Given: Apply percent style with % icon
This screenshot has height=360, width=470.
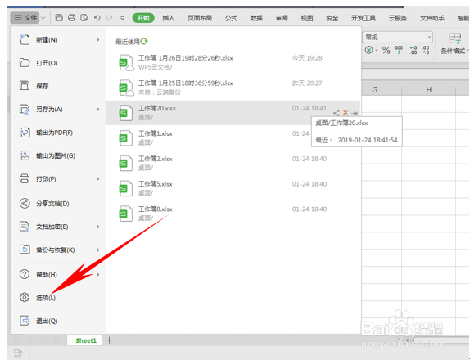Looking at the screenshot, I should [x=386, y=50].
